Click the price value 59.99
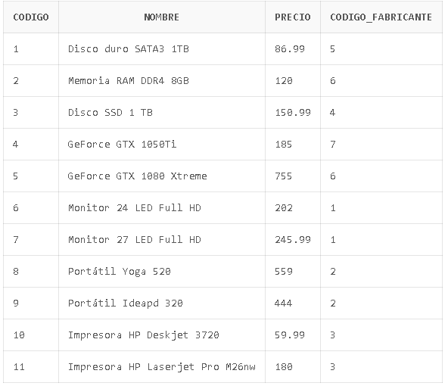The width and height of the screenshot is (448, 386). 290,335
